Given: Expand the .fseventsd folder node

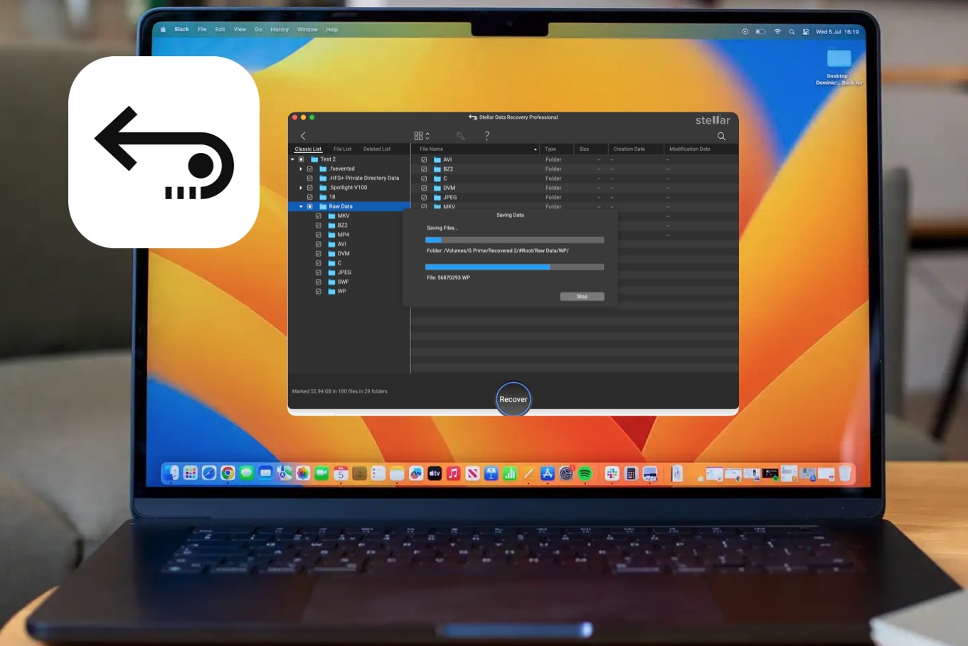Looking at the screenshot, I should click(301, 169).
